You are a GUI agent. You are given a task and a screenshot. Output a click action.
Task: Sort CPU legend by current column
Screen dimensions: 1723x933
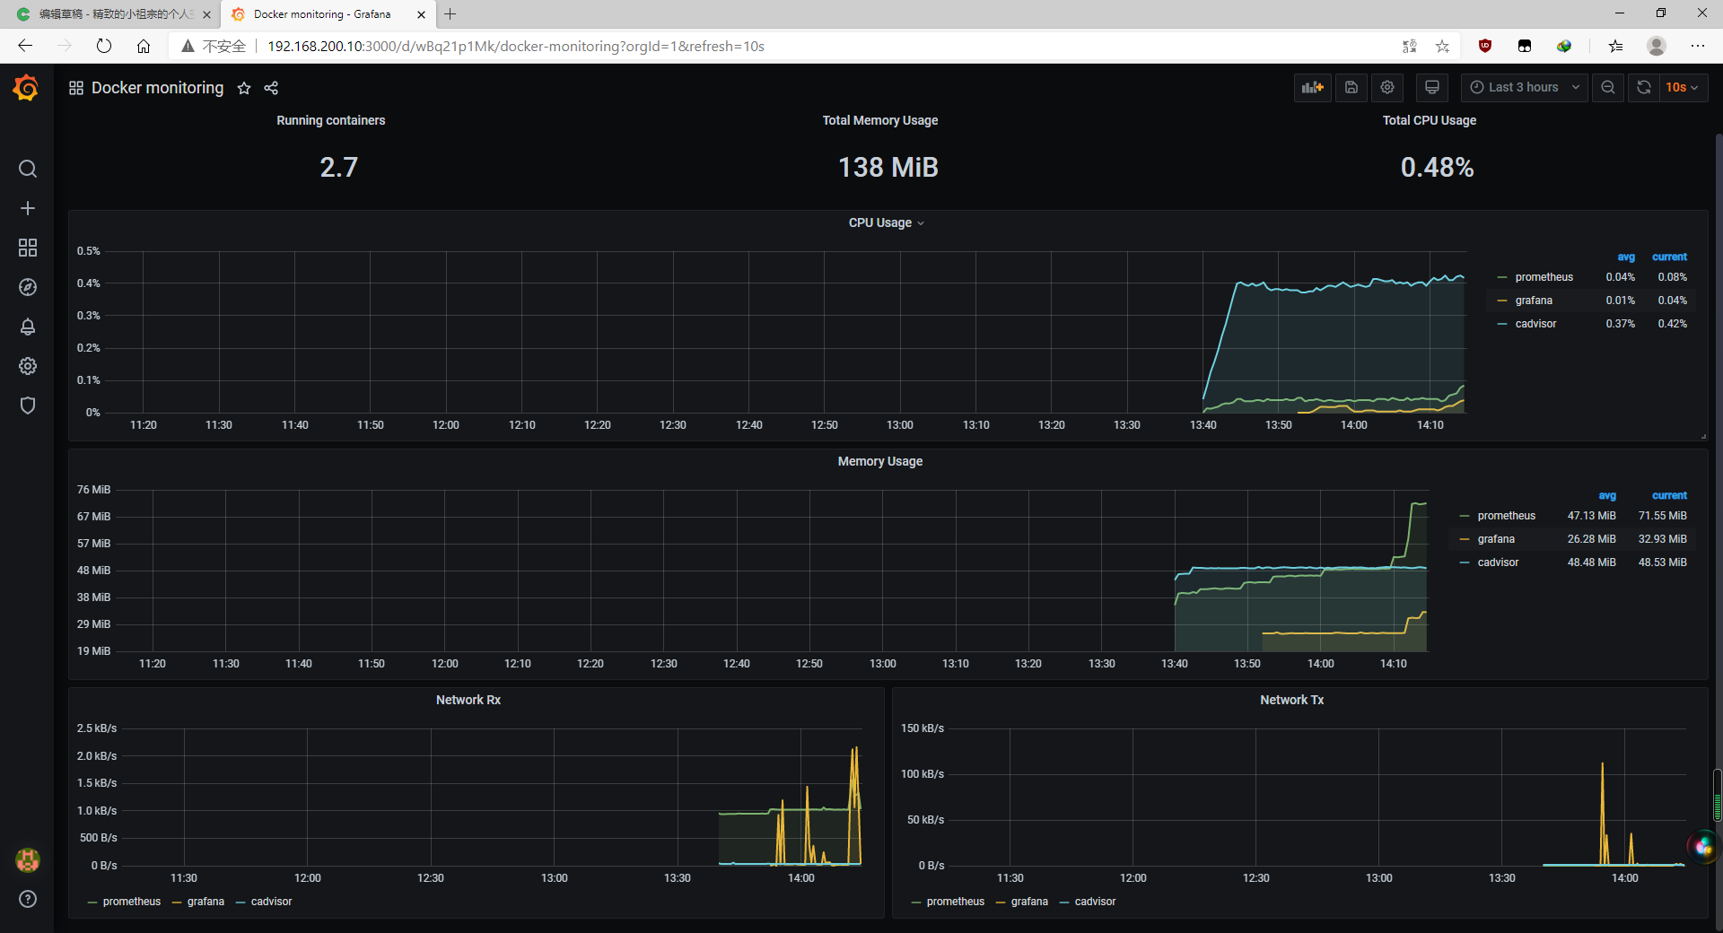(1669, 257)
